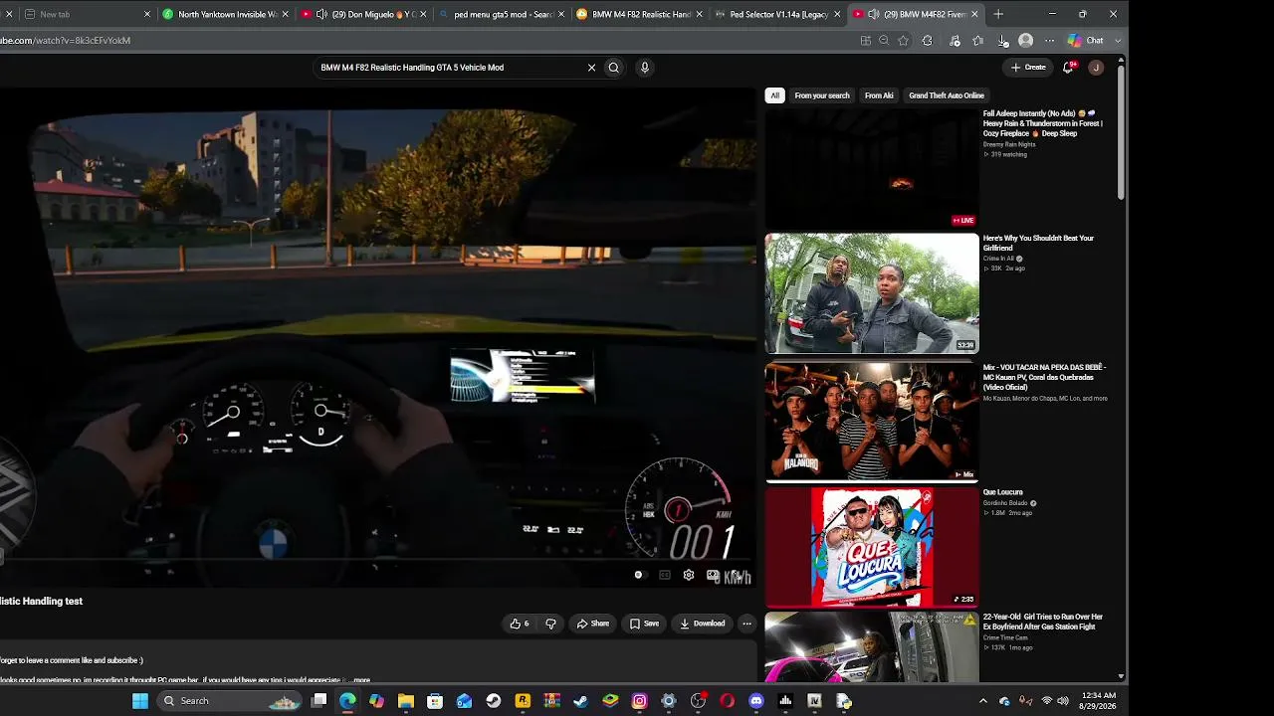Open the zoom magnifier icon in address bar

tap(884, 41)
